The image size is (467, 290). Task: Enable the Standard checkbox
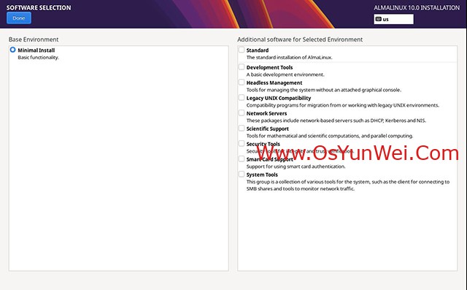[x=242, y=50]
